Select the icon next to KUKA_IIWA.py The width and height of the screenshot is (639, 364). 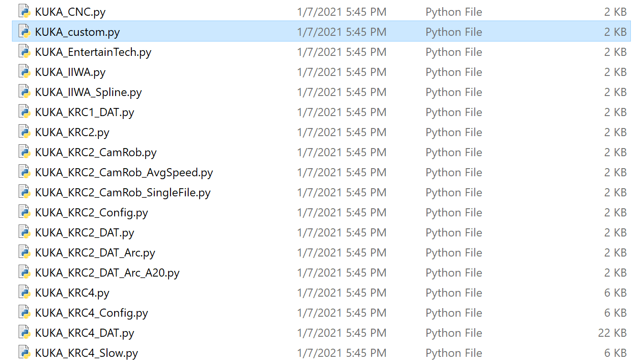(24, 71)
